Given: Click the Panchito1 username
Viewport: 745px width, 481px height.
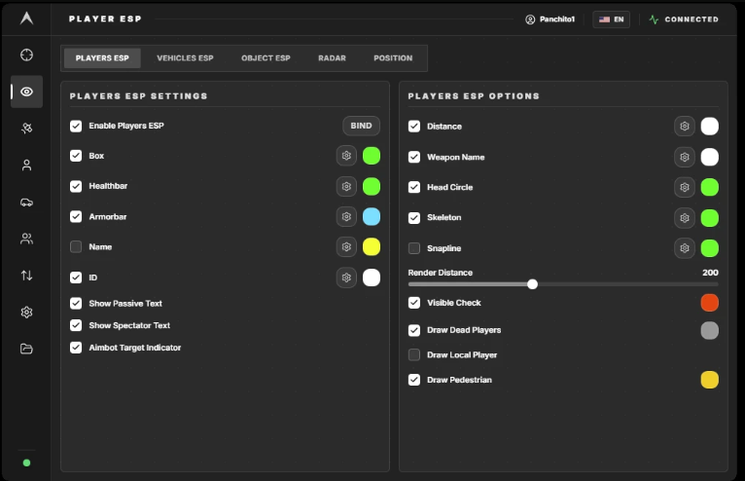Looking at the screenshot, I should pyautogui.click(x=557, y=19).
